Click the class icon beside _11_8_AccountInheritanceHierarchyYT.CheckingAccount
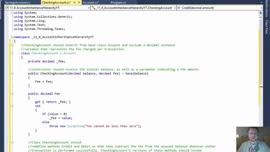The width and height of the screenshot is (270, 152). 93,8
